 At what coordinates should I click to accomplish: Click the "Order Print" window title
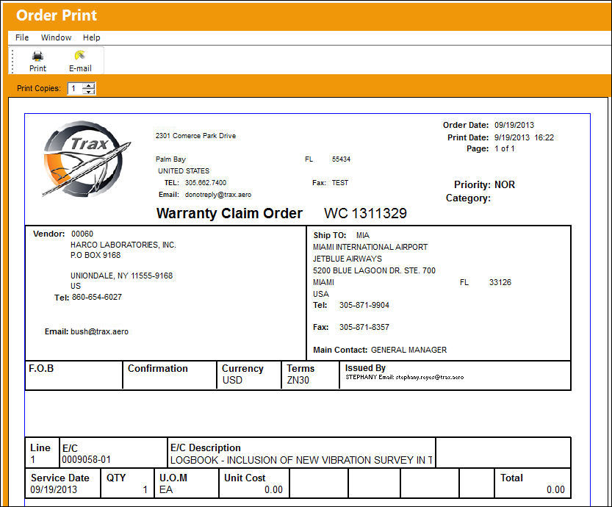coord(56,15)
